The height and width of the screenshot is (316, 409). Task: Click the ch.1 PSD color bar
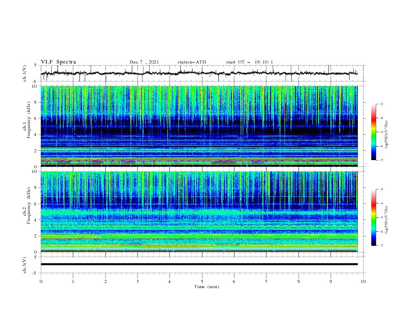point(373,132)
